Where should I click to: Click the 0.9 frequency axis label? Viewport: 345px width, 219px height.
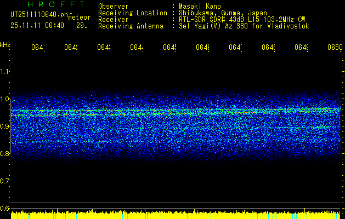point(5,126)
